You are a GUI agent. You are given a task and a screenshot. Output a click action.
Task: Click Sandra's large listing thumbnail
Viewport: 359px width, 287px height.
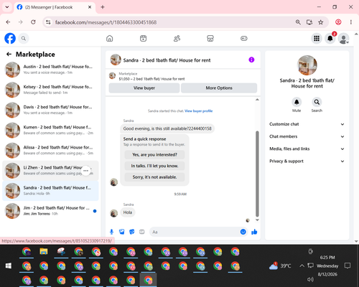307,65
